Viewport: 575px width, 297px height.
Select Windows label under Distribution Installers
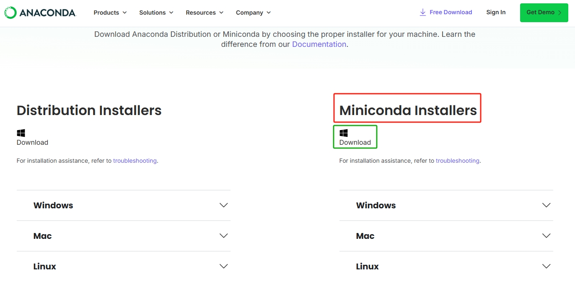53,205
